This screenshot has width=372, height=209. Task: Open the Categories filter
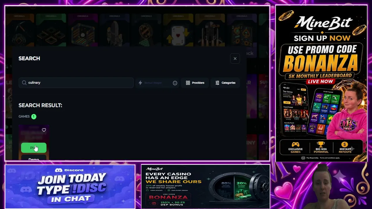[226, 83]
